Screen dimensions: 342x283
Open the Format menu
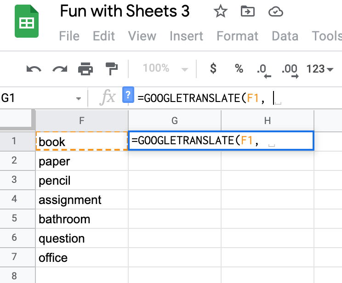[238, 36]
